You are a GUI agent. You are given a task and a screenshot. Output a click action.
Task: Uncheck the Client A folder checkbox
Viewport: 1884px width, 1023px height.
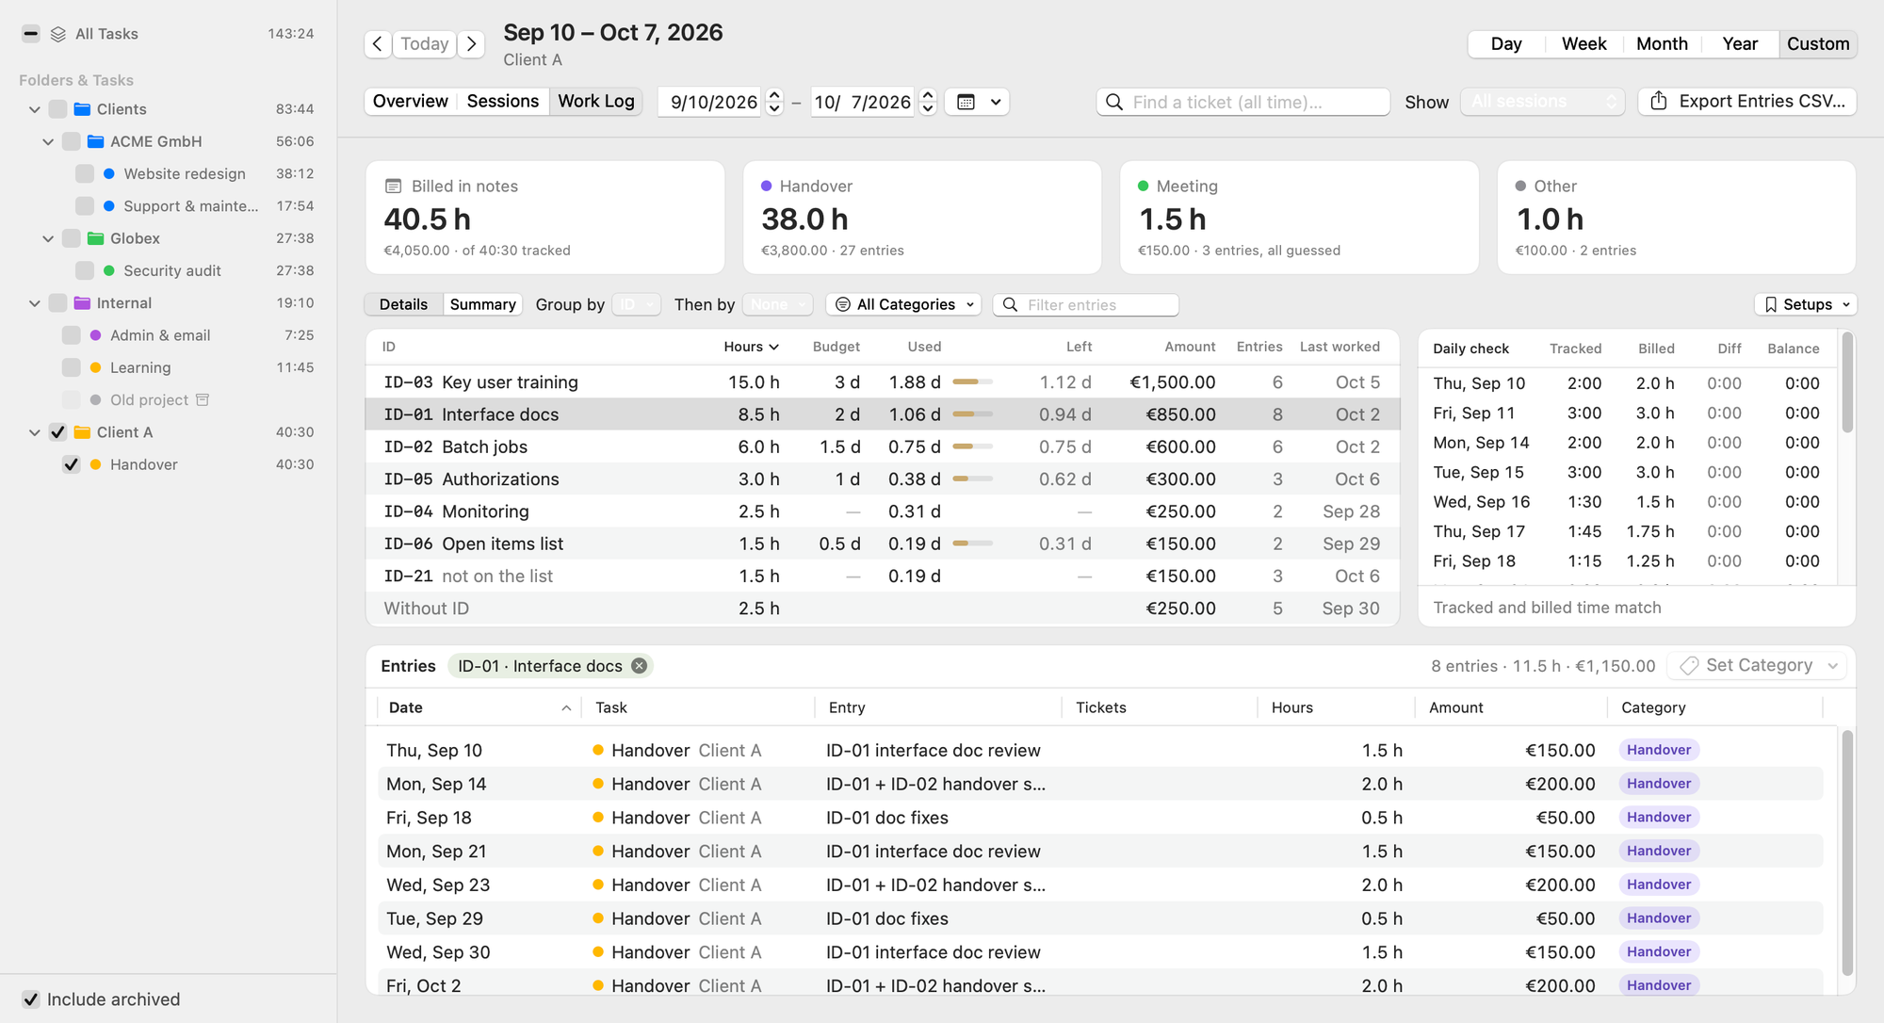pos(57,432)
